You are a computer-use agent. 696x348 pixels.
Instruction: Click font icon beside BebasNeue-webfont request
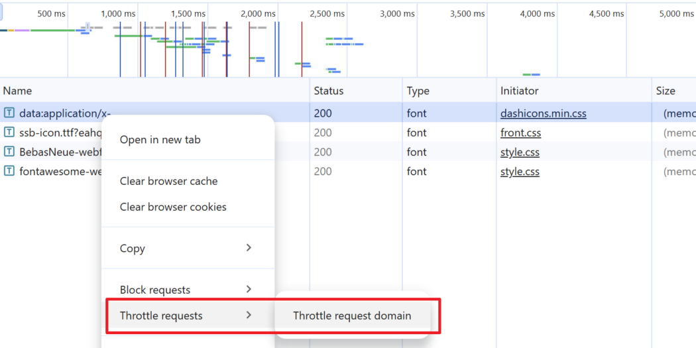point(9,152)
